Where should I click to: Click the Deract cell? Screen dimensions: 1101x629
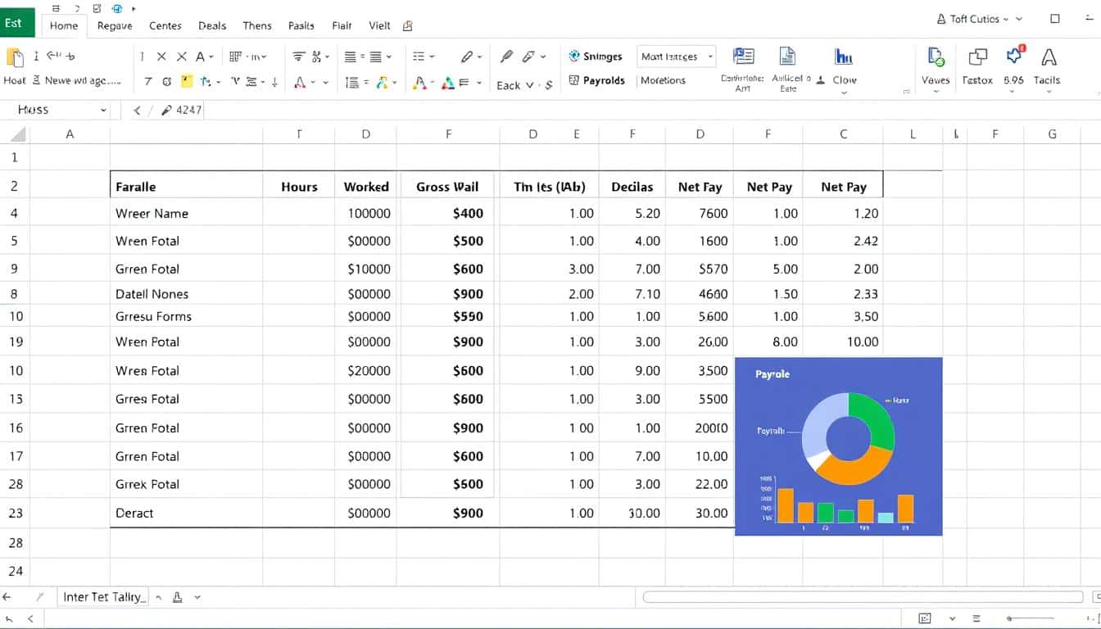click(186, 513)
